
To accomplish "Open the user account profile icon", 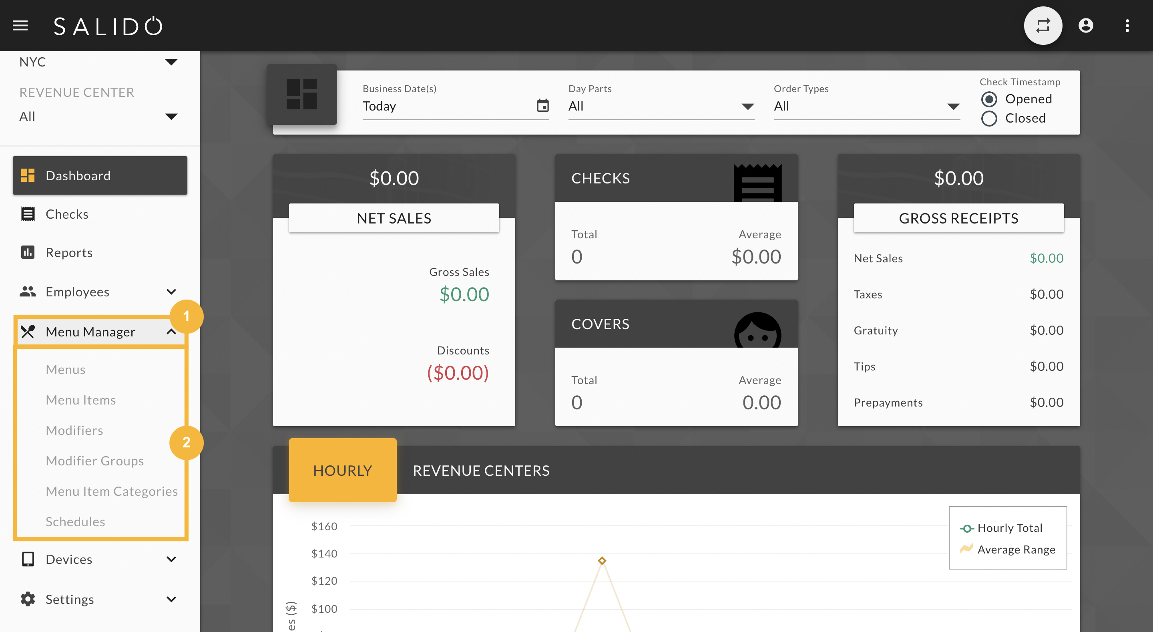I will [x=1085, y=26].
